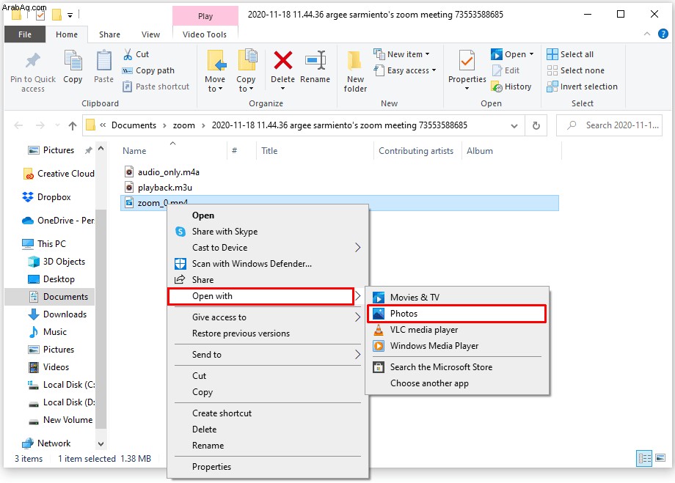Screen dimensions: 675x483
Task: Open Network in navigation pane
Action: click(x=46, y=443)
